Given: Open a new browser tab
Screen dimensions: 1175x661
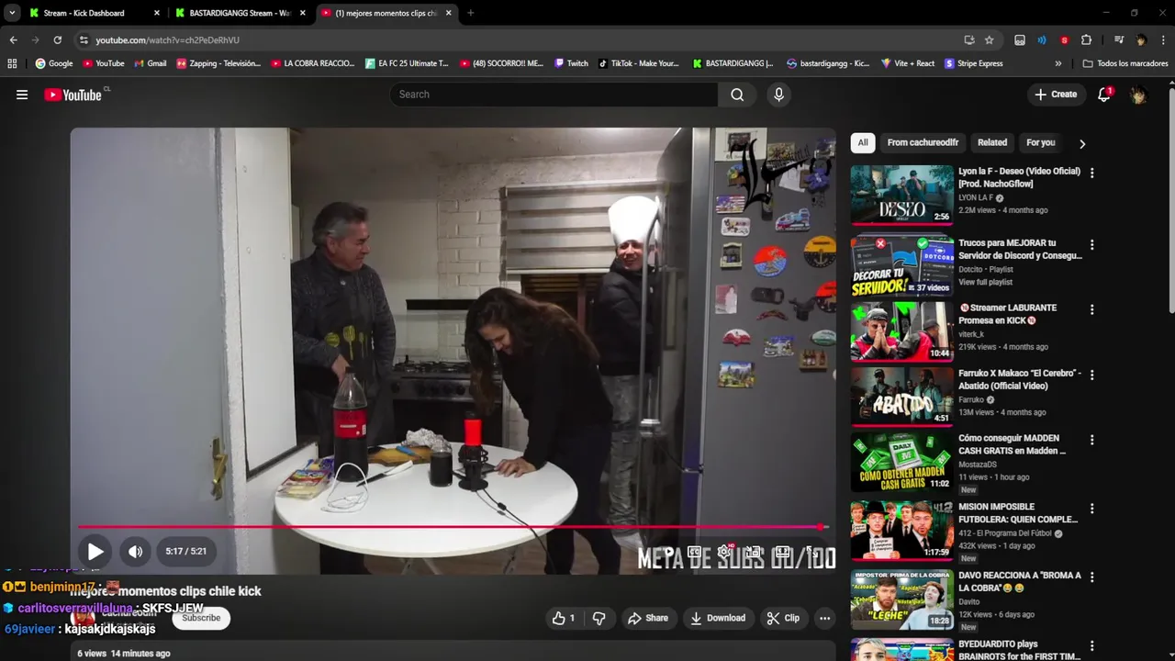Looking at the screenshot, I should [470, 13].
